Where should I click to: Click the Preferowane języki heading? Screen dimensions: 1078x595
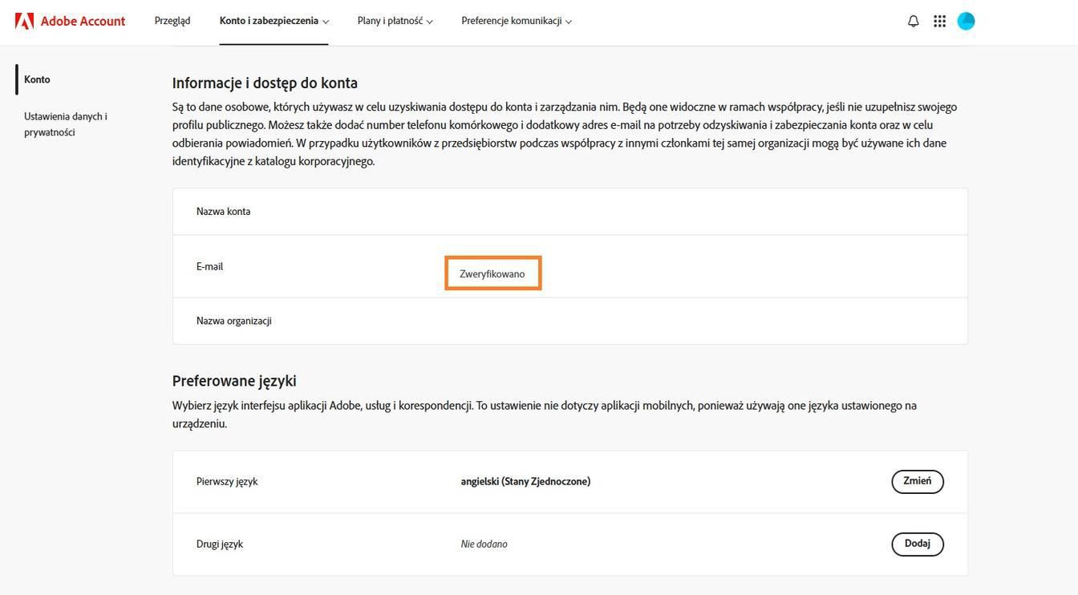pyautogui.click(x=234, y=381)
